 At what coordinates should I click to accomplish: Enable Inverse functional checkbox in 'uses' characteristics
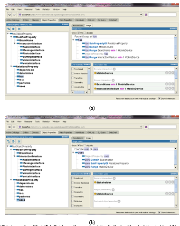click(x=73, y=183)
